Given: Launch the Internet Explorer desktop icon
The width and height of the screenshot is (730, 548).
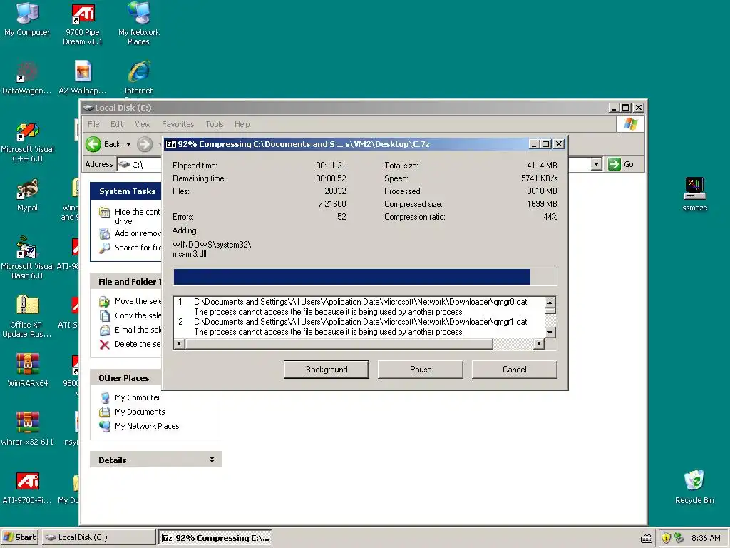Looking at the screenshot, I should tap(139, 77).
